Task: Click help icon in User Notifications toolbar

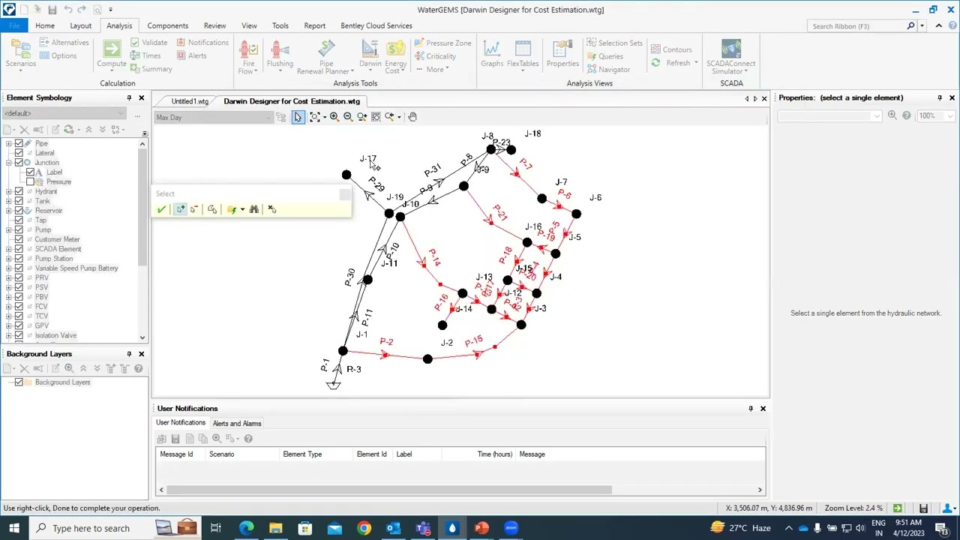Action: click(248, 439)
